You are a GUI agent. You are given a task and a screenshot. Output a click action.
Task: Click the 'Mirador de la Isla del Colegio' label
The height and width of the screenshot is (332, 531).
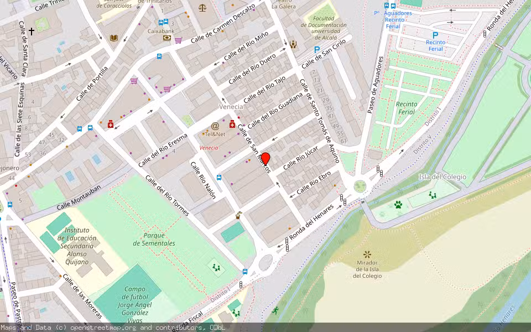[x=367, y=269]
